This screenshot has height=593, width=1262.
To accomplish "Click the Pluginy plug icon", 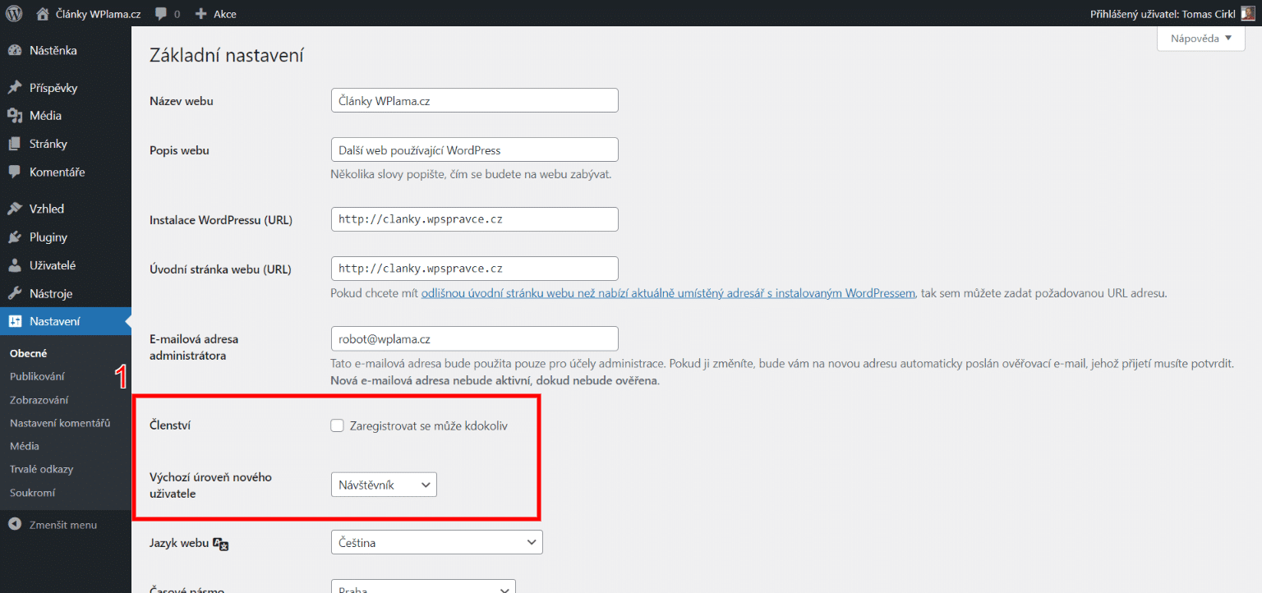I will (x=15, y=237).
